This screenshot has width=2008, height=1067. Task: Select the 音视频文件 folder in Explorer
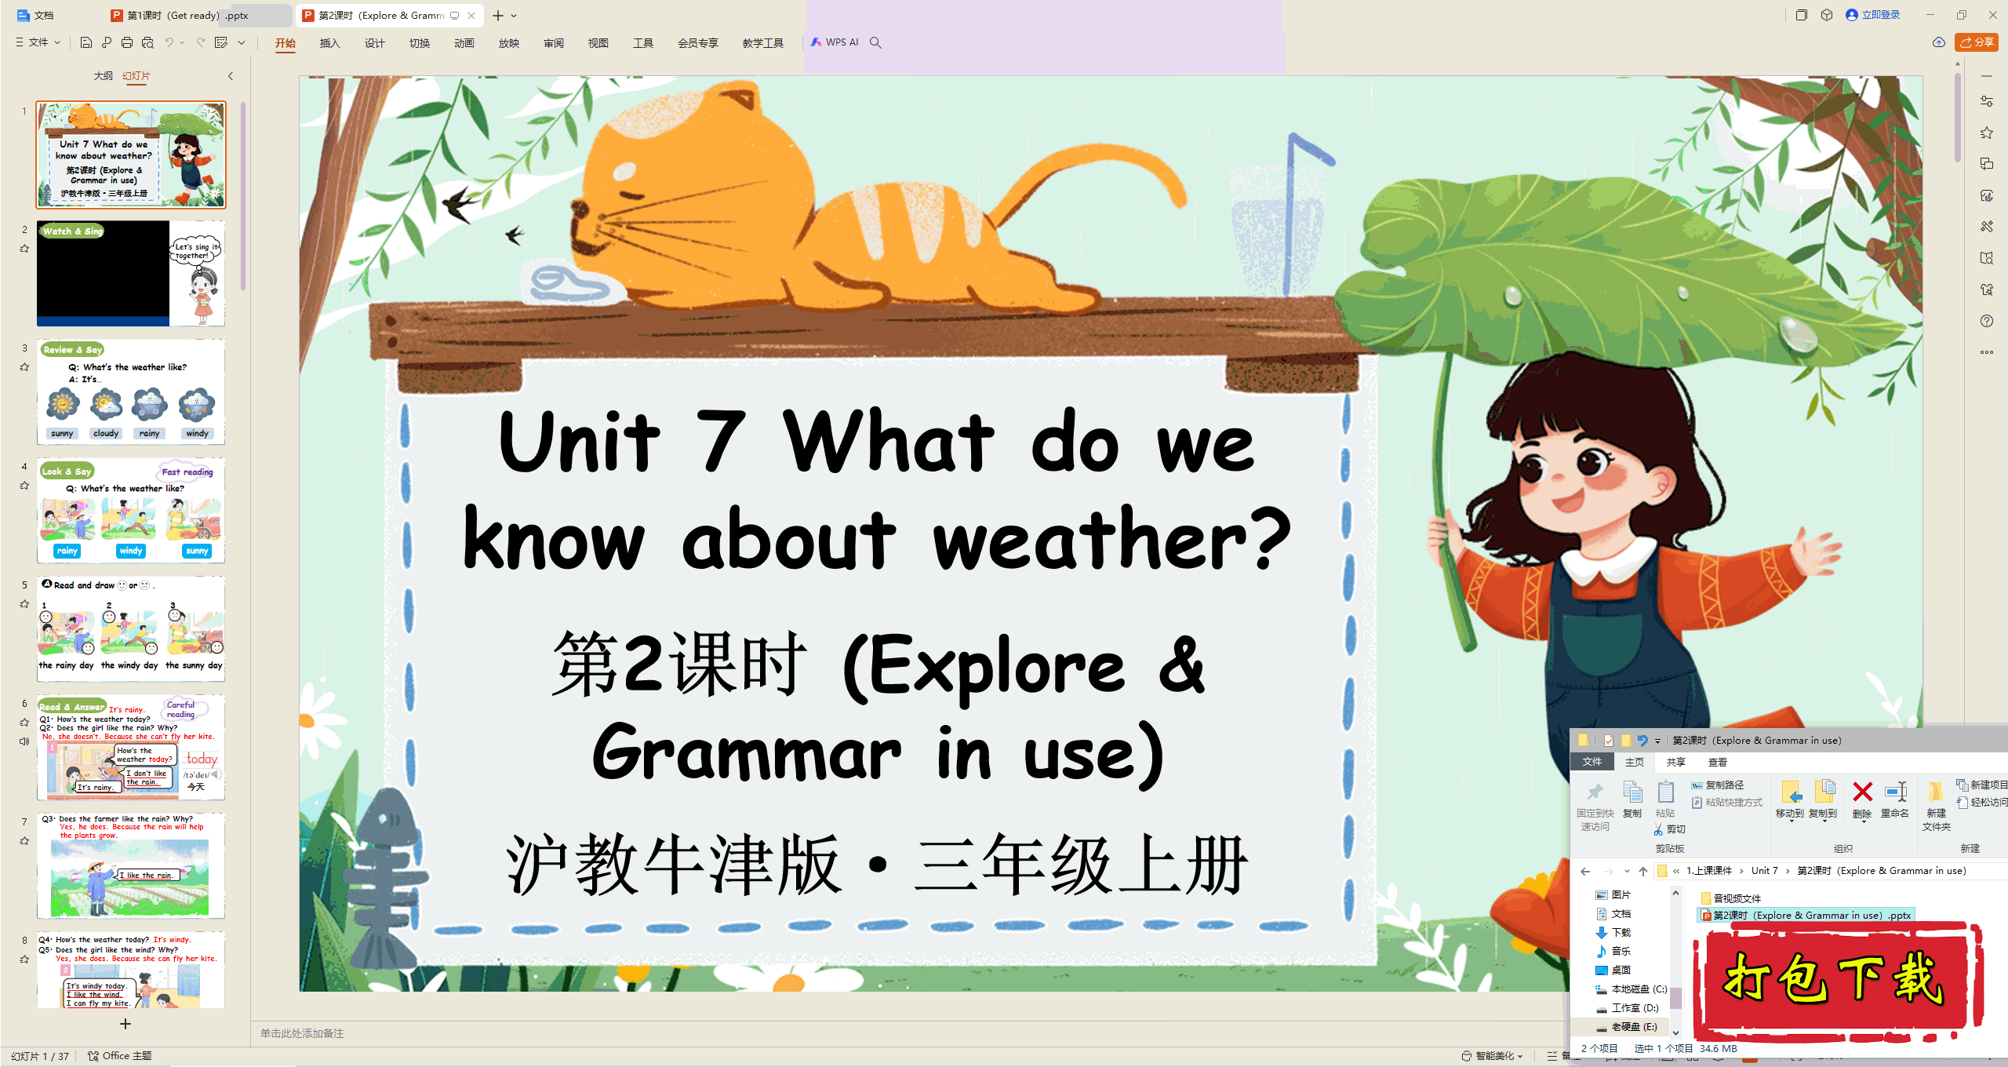(1731, 898)
